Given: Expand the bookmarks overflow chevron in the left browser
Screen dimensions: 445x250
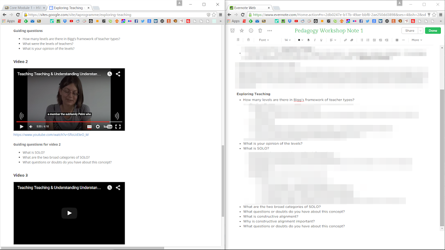Looking at the screenshot, I should pyautogui.click(x=220, y=21).
